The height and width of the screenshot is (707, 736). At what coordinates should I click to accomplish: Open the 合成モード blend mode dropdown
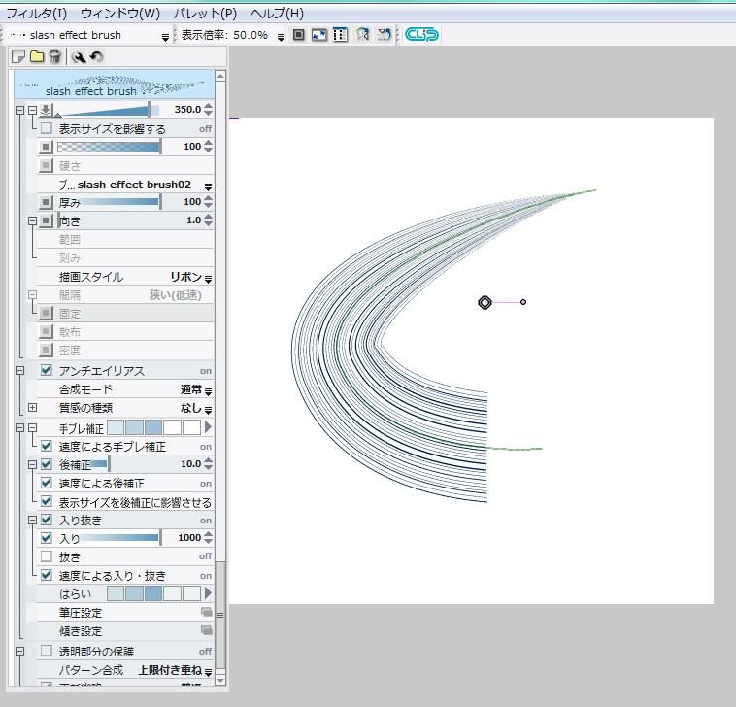tap(190, 389)
